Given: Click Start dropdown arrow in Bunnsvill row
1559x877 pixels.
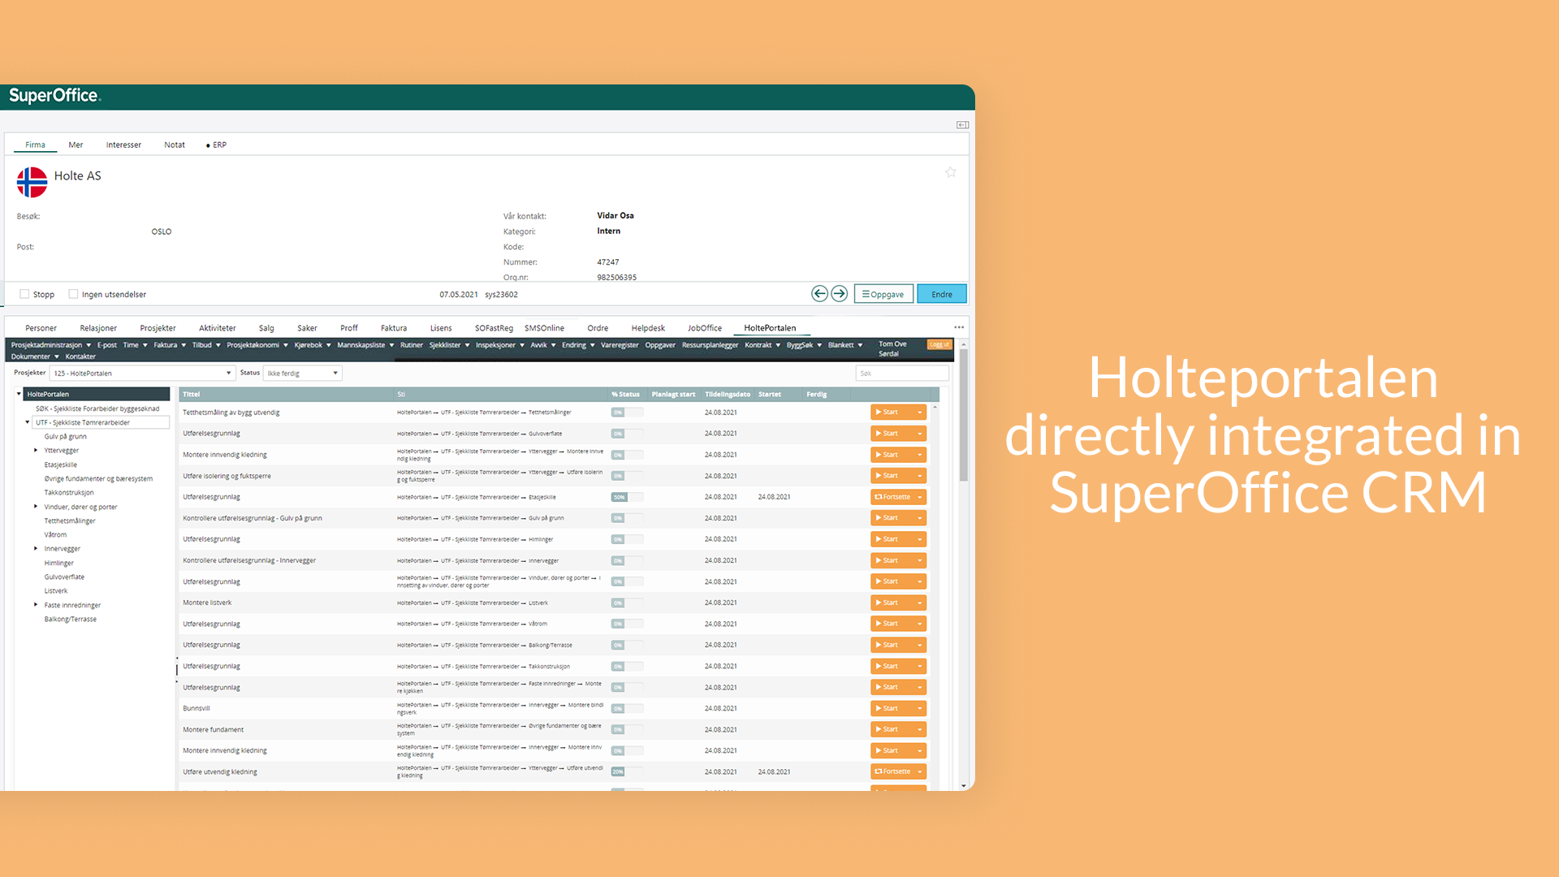Looking at the screenshot, I should [x=919, y=708].
